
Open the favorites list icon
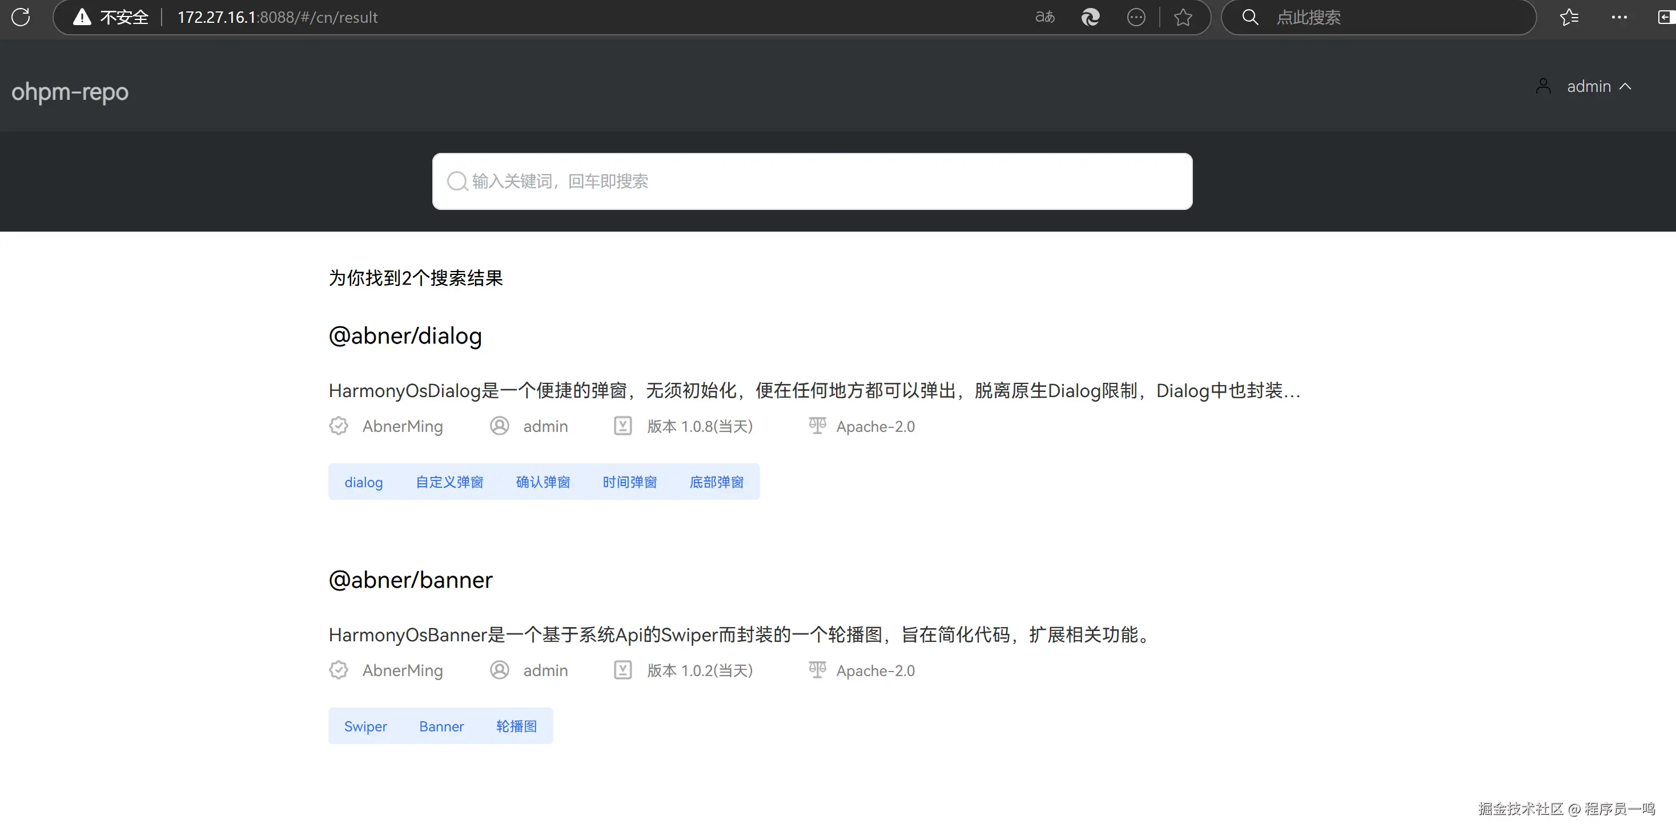pos(1569,17)
